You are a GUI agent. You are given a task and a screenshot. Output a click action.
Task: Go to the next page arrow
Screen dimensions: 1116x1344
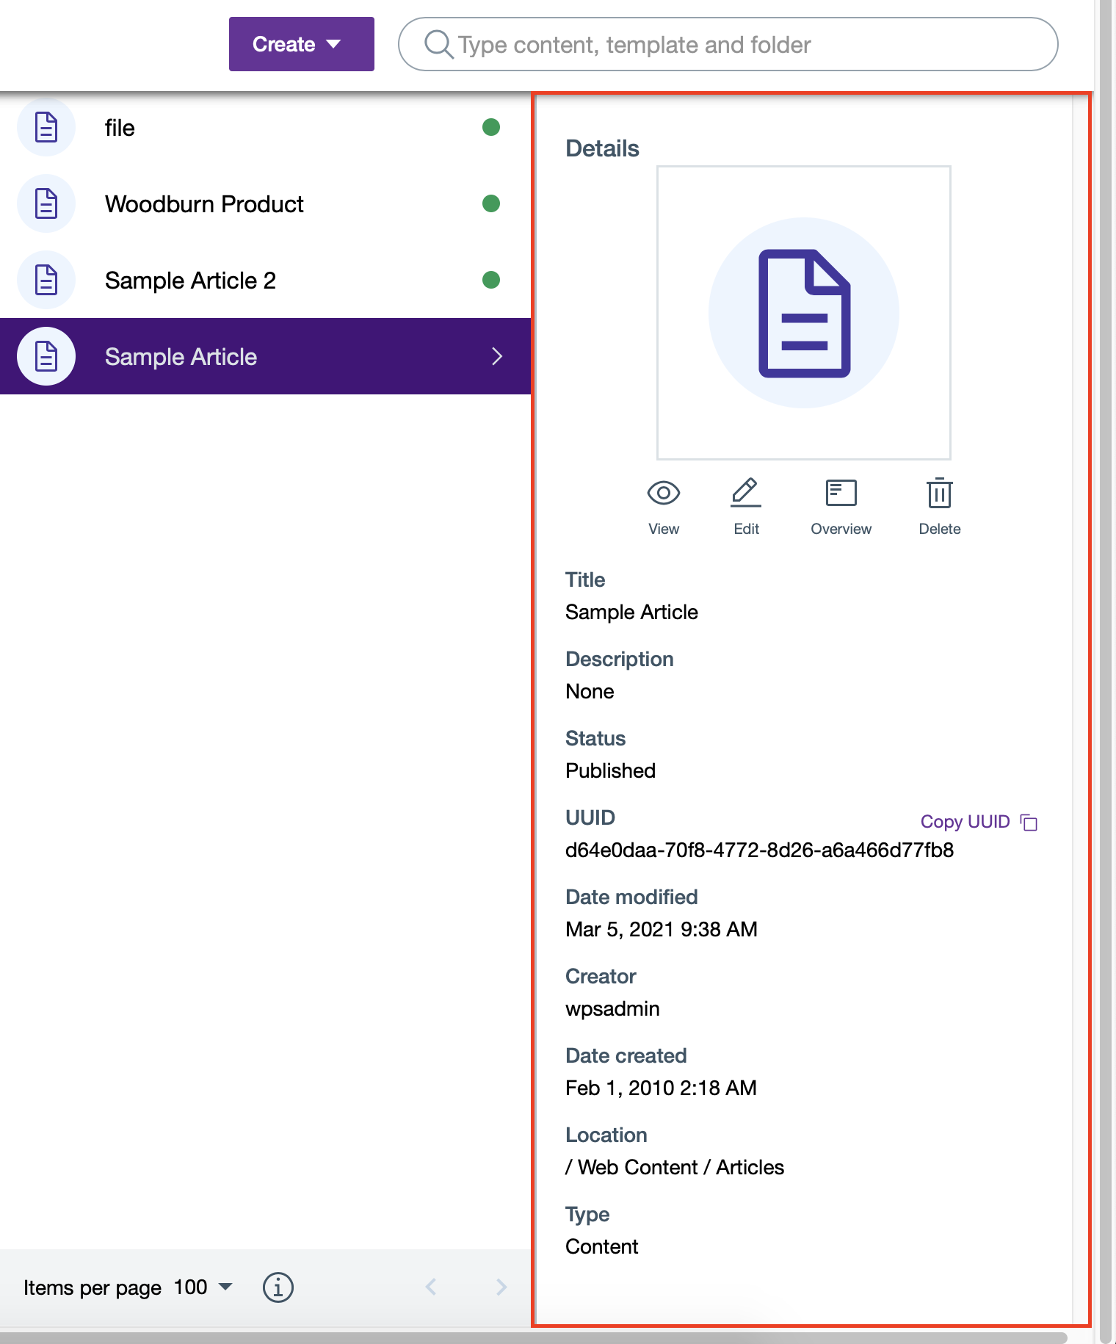point(501,1287)
